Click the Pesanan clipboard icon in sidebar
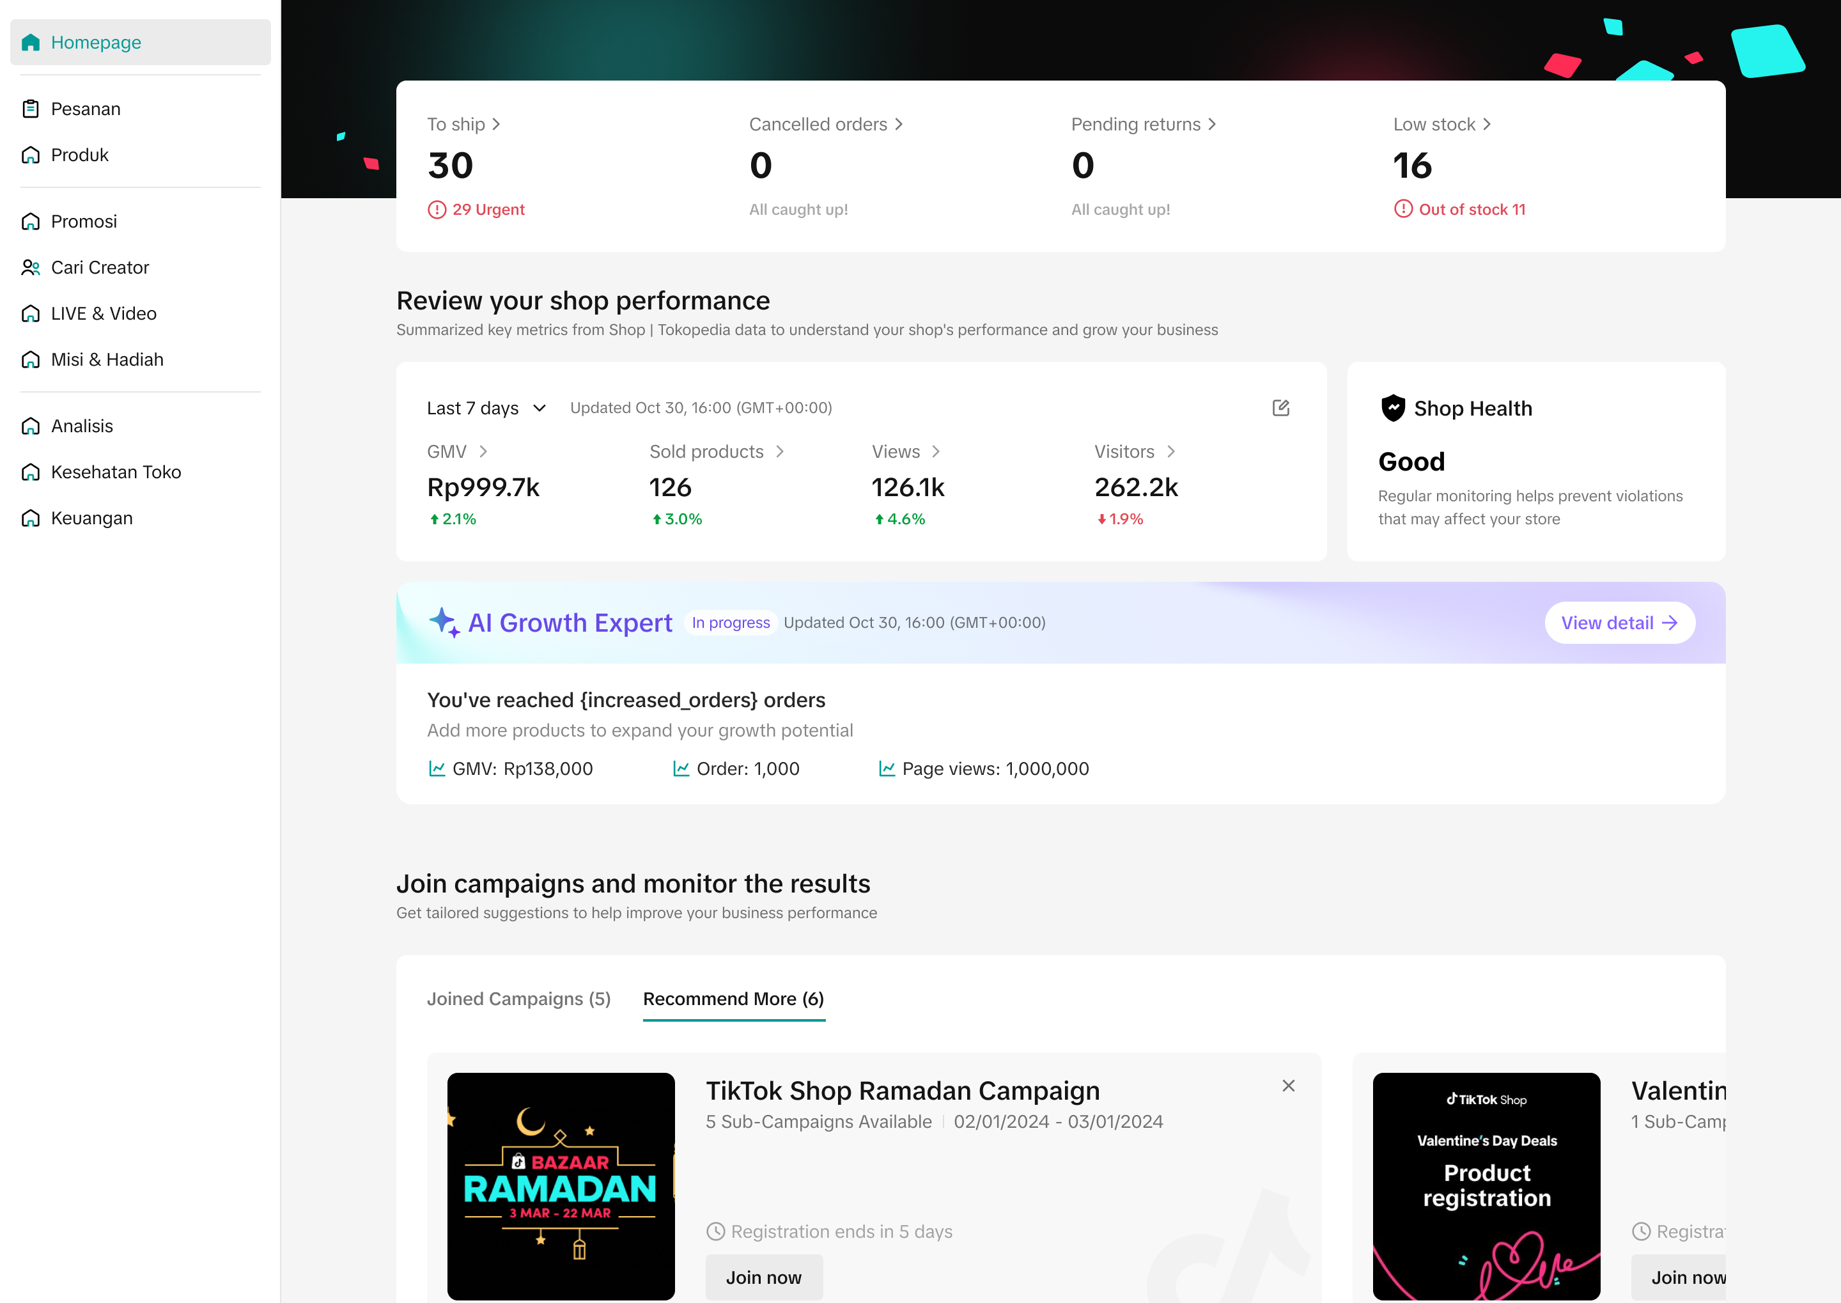Viewport: 1841px width, 1303px height. [x=31, y=109]
